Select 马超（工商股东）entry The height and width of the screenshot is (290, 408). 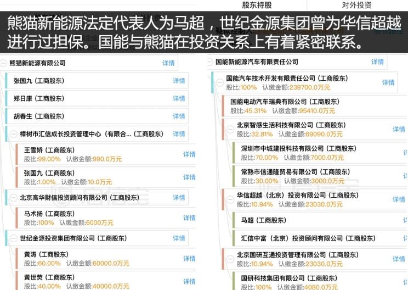coord(320,220)
